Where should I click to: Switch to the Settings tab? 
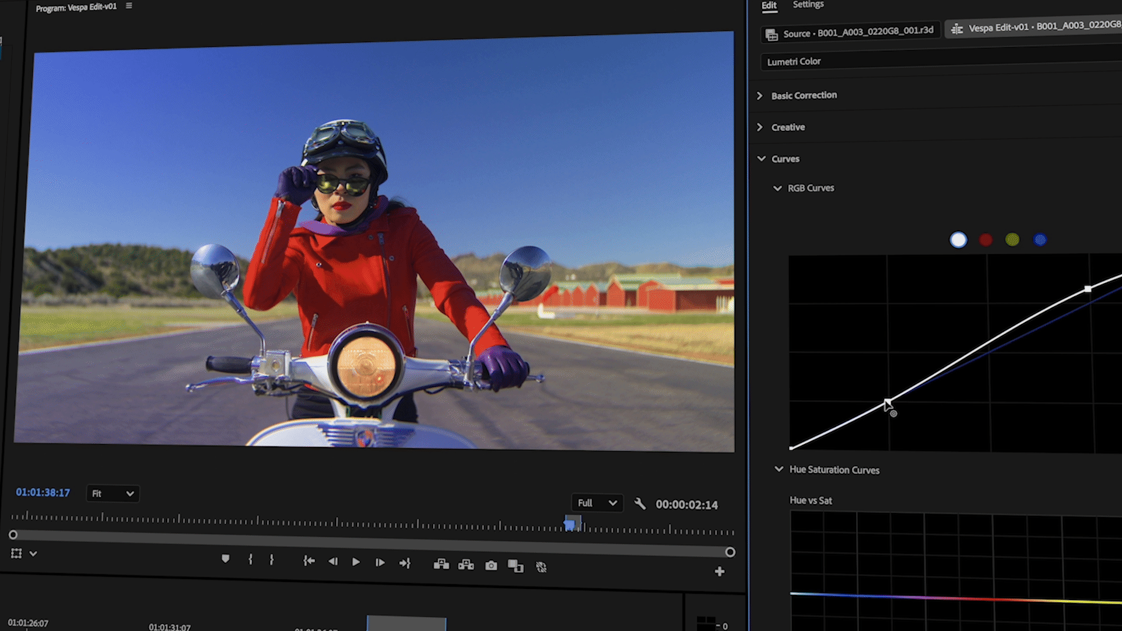(x=808, y=5)
